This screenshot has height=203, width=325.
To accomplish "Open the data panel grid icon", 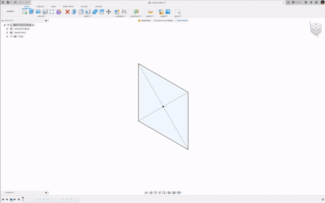I will point(3,2).
